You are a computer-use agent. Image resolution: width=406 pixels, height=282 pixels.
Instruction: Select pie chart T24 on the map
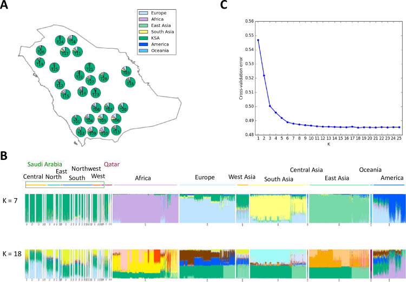[x=60, y=41]
